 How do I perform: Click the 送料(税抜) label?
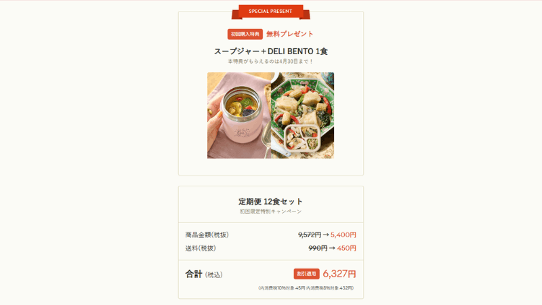201,248
